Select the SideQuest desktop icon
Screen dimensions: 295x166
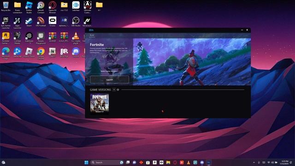tap(29, 37)
